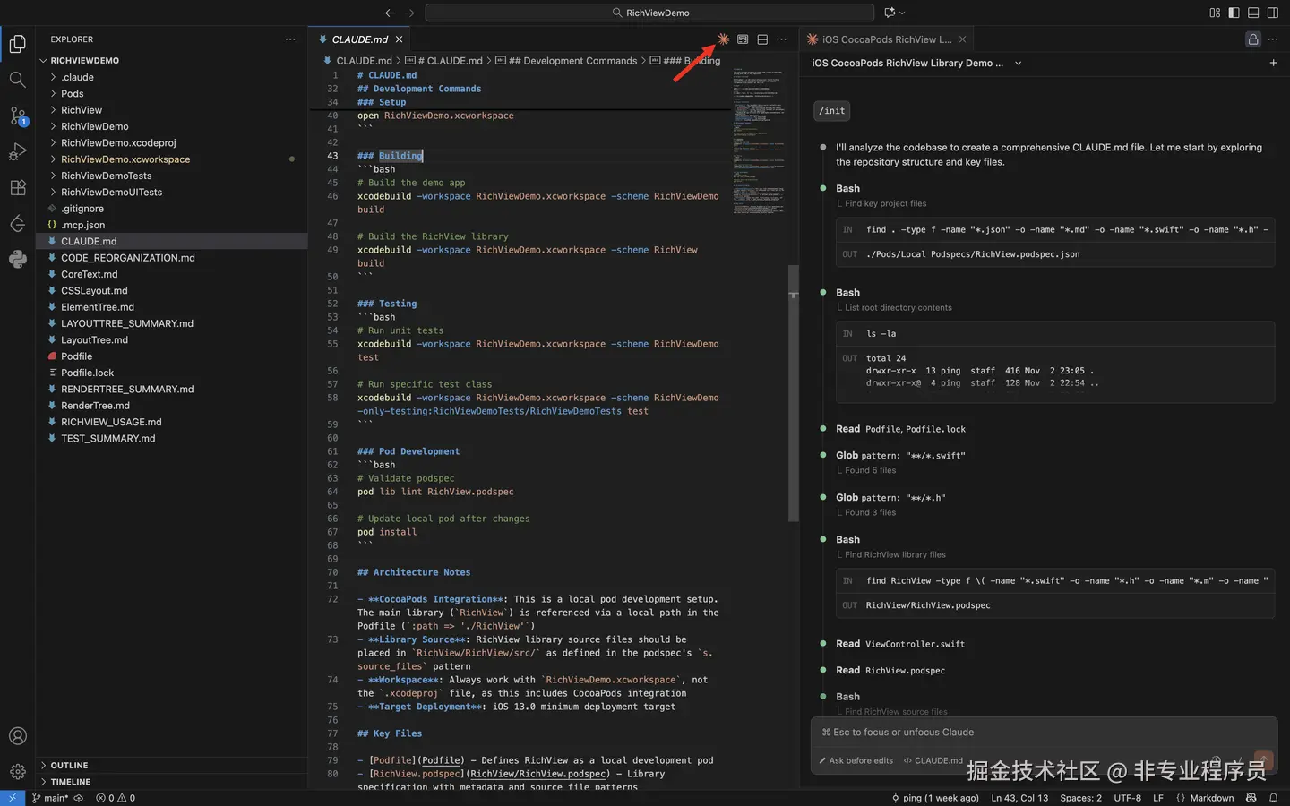1290x806 pixels.
Task: Open editor More Actions menu
Action: (782, 39)
